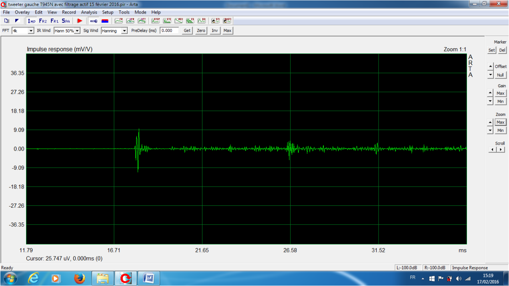Open the ETC energy time curve icon
Screen dimensions: 509x286
point(167,21)
